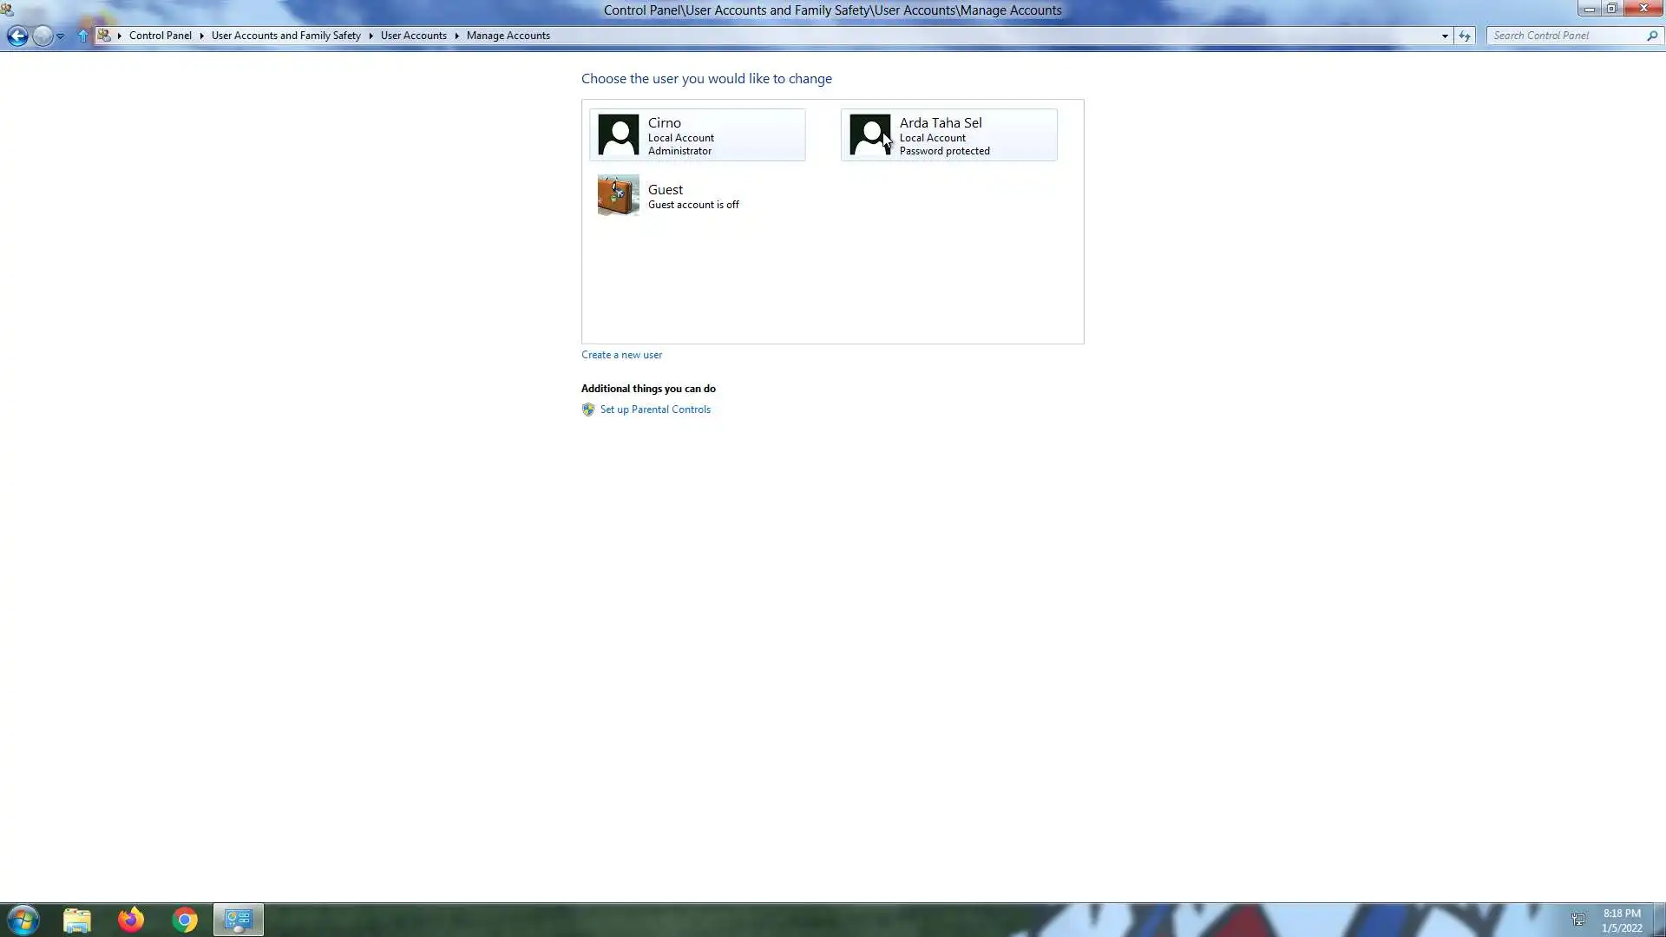Click the Cirno account picture

[618, 134]
